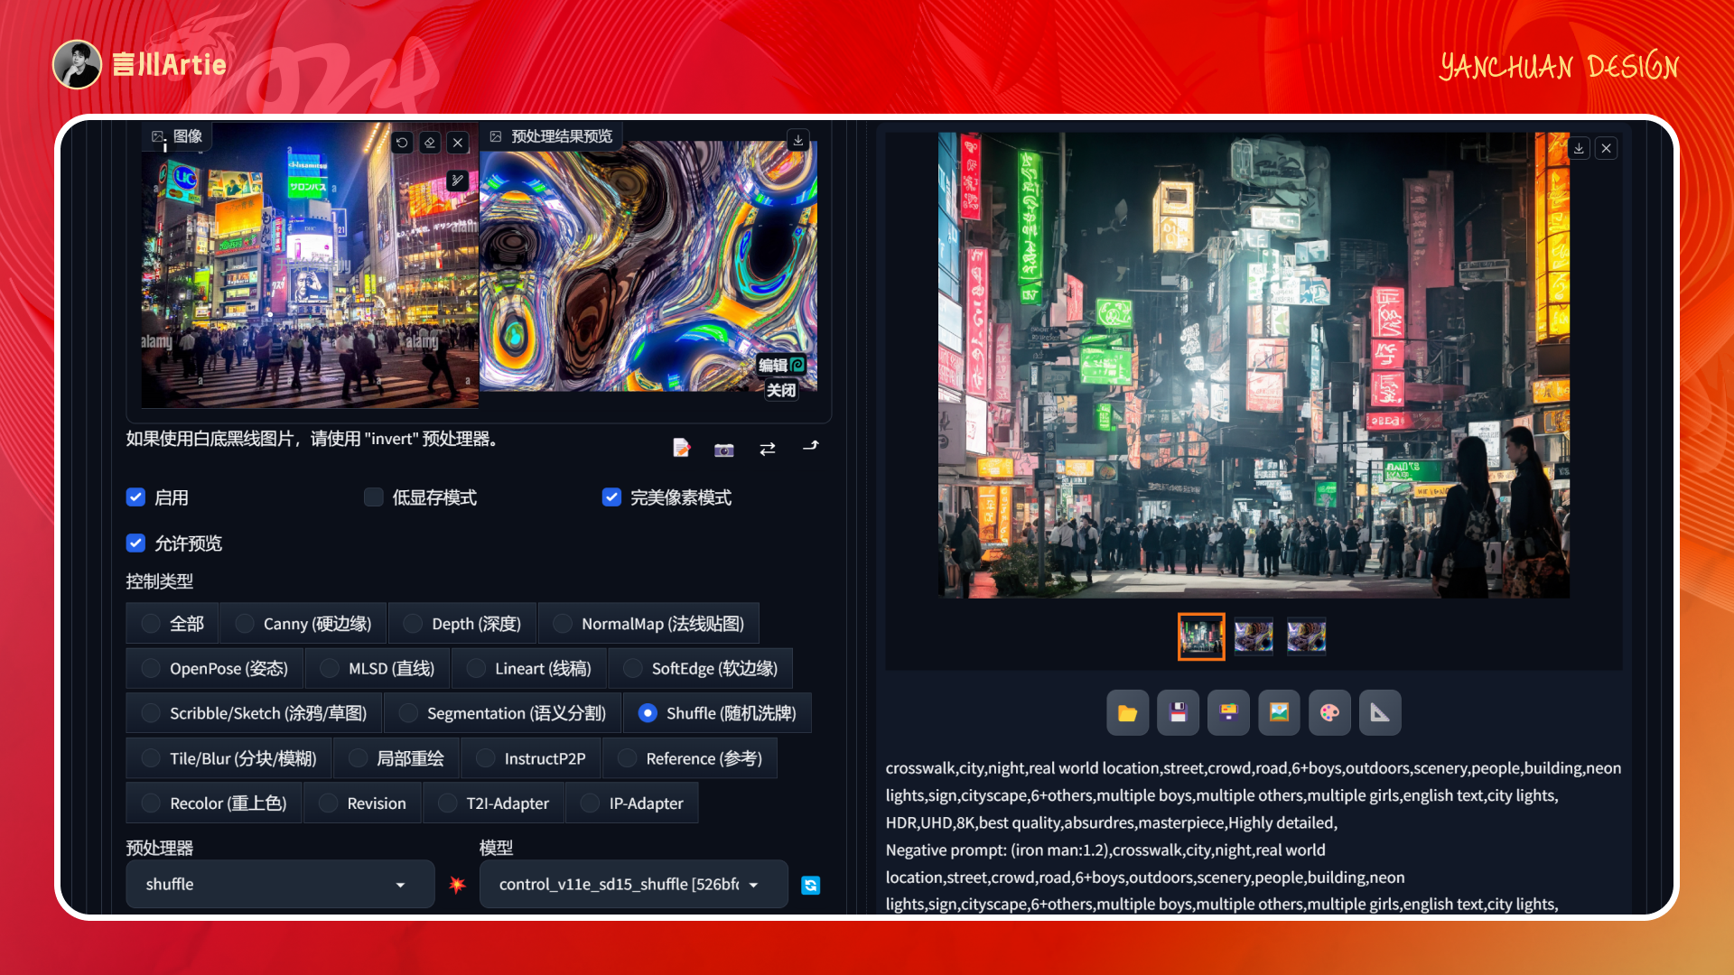Viewport: 1734px width, 975px height.
Task: Select the second generated image thumbnail
Action: tap(1253, 636)
